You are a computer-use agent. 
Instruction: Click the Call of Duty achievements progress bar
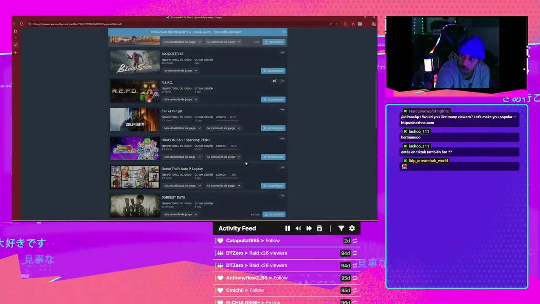click(227, 121)
